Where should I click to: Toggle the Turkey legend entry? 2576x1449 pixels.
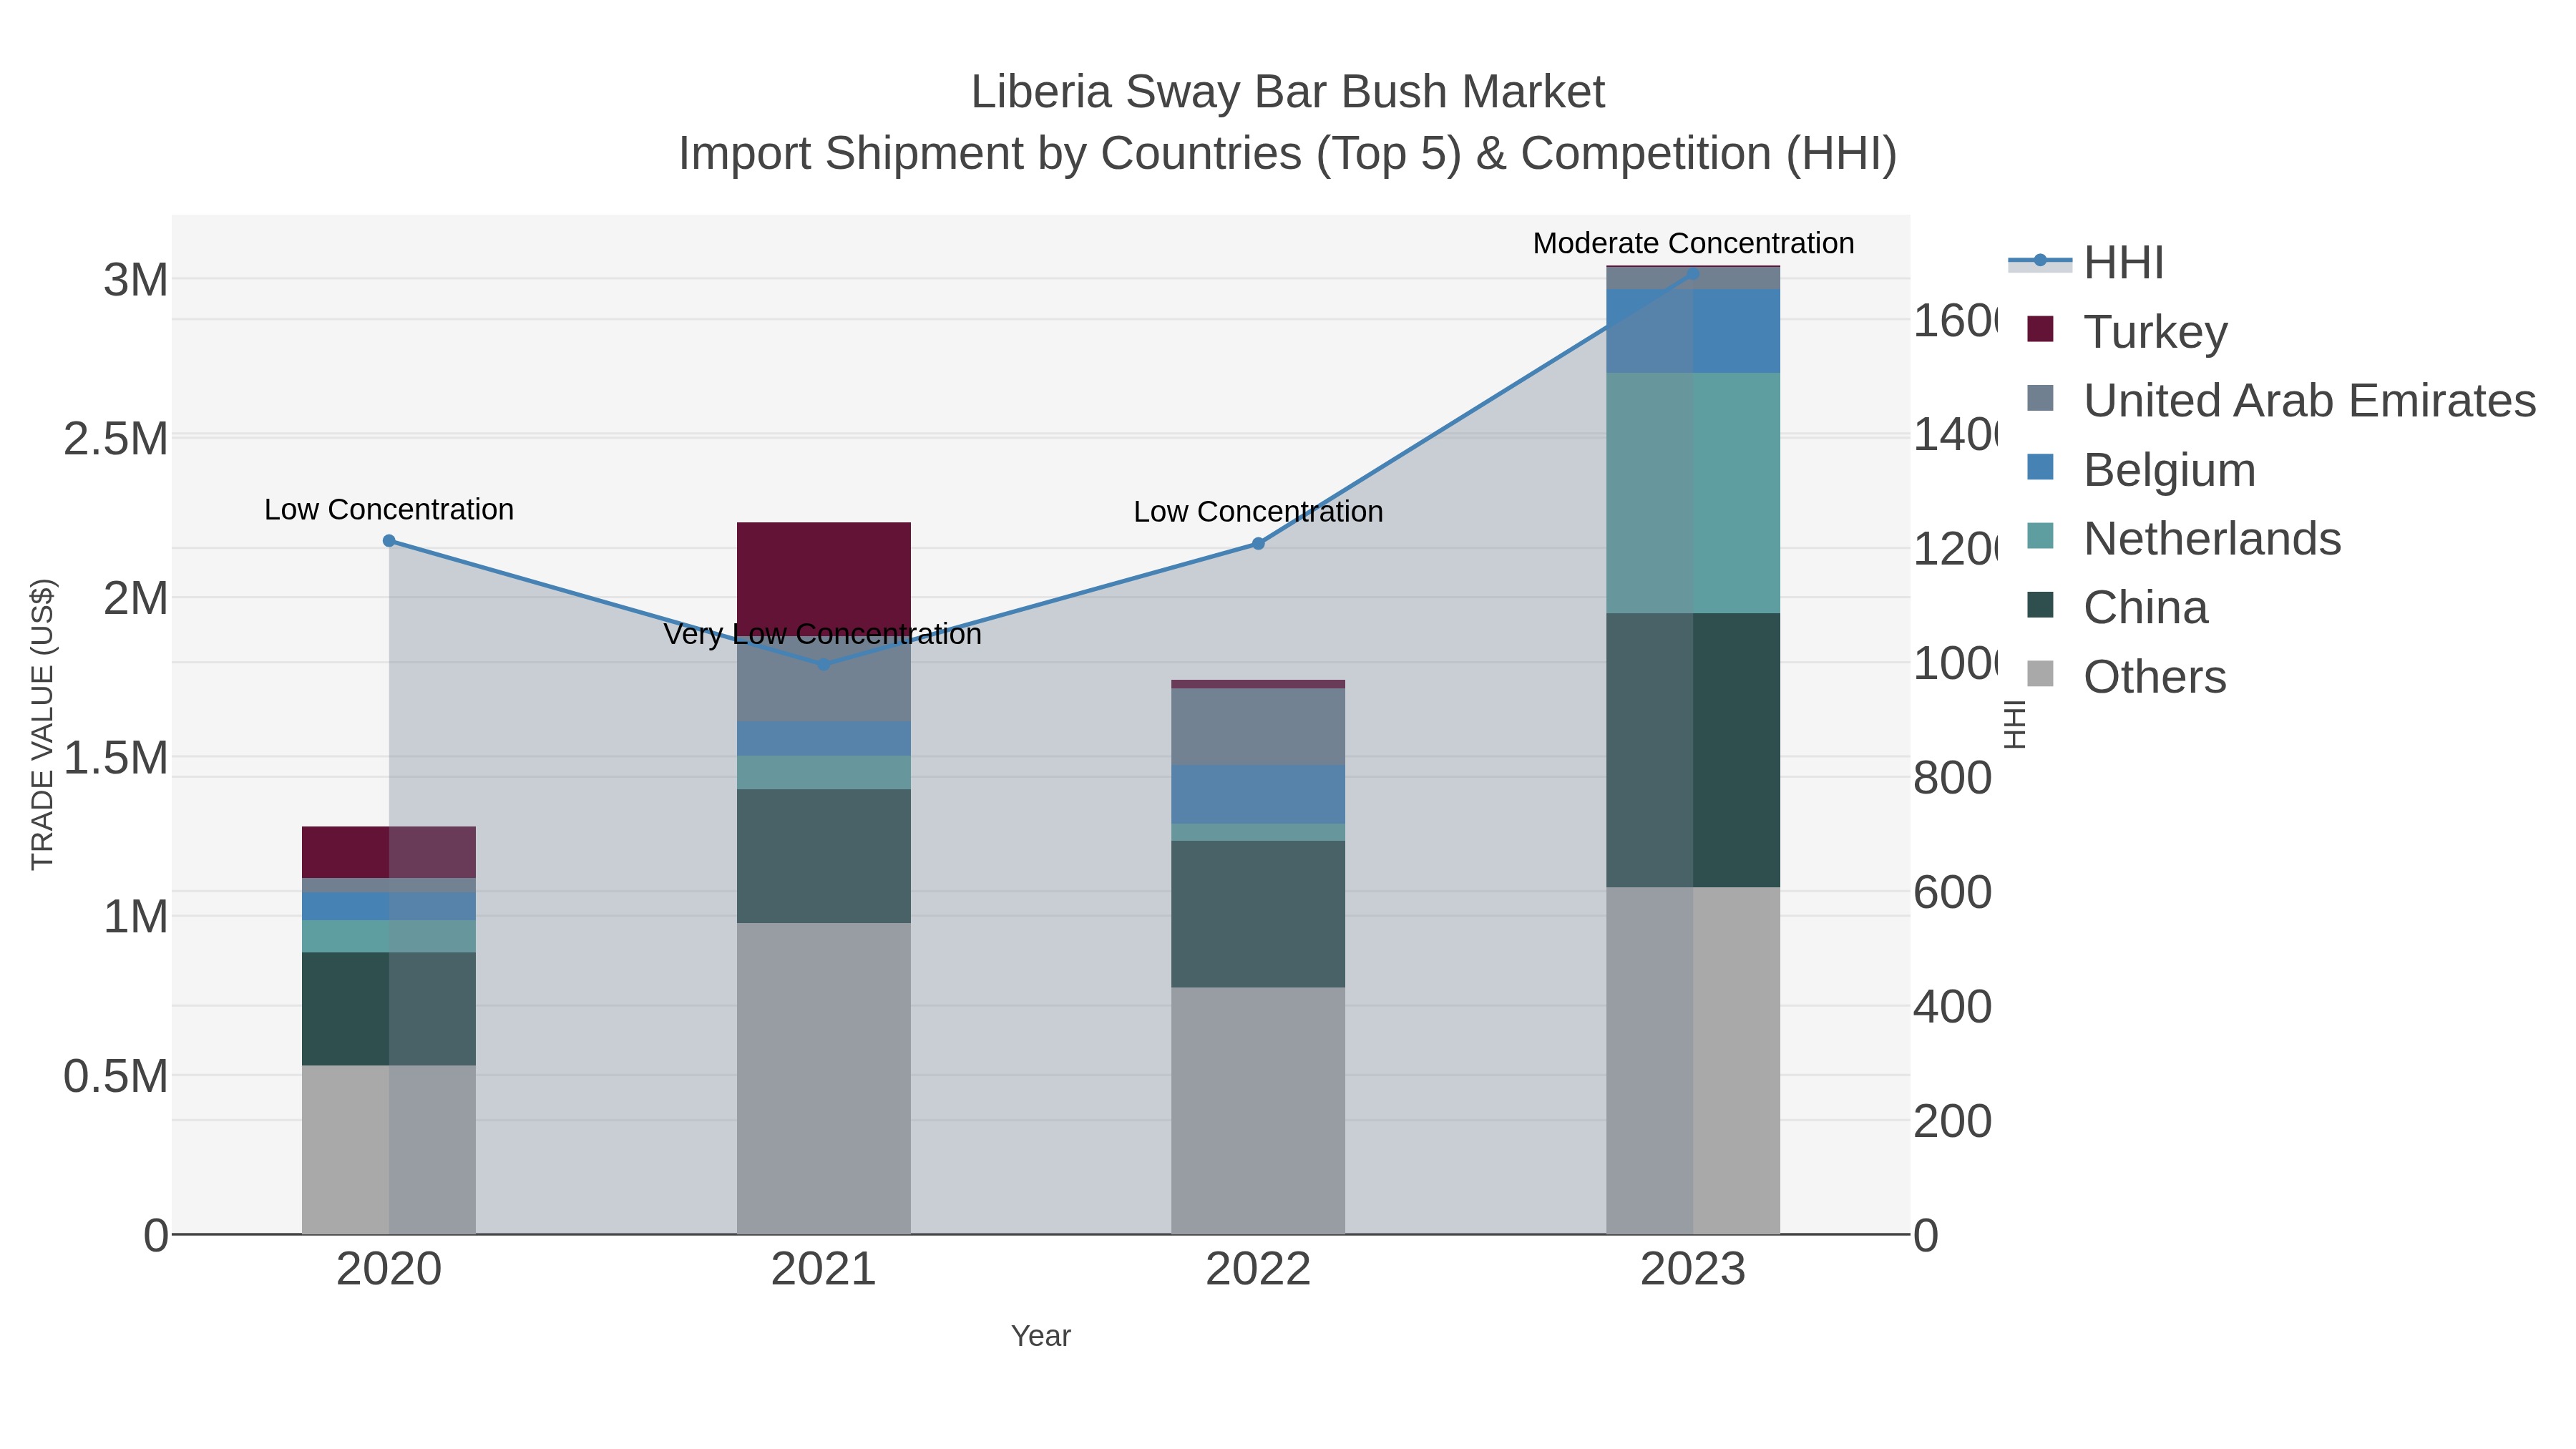(2127, 331)
